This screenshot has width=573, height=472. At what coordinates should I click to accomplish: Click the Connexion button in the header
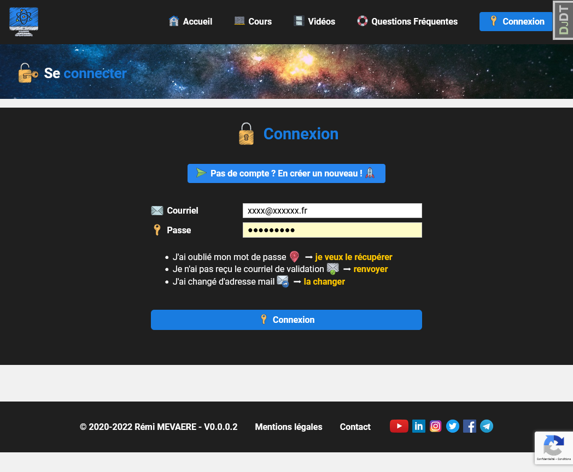coord(516,21)
